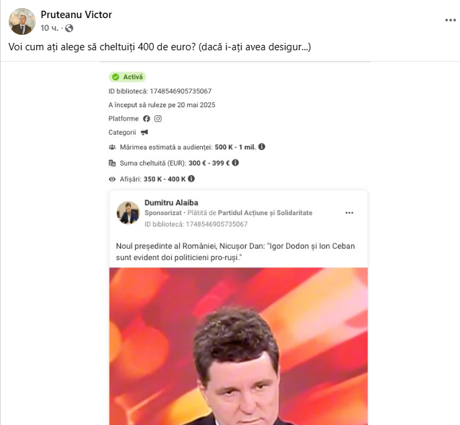Screen dimensions: 460x425
Task: Click the Activă status badge
Action: point(128,77)
